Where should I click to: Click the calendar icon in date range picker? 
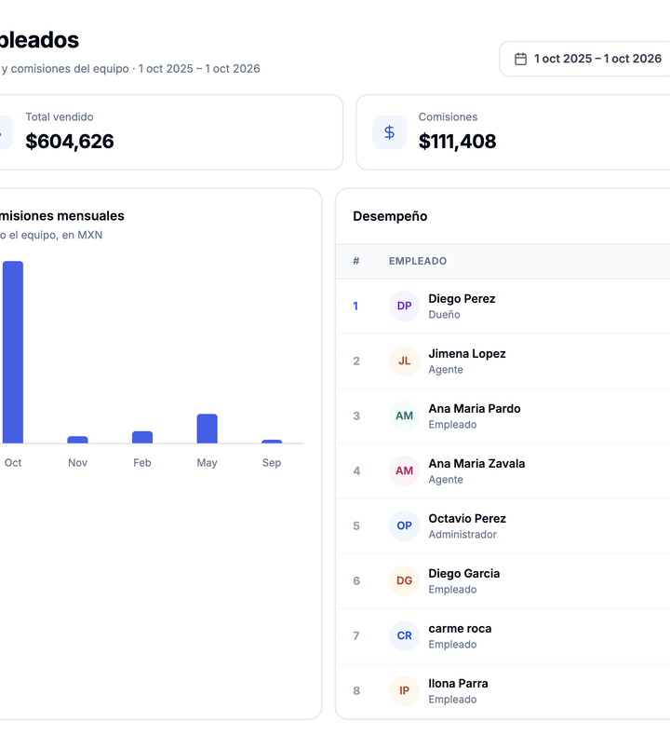pos(520,59)
